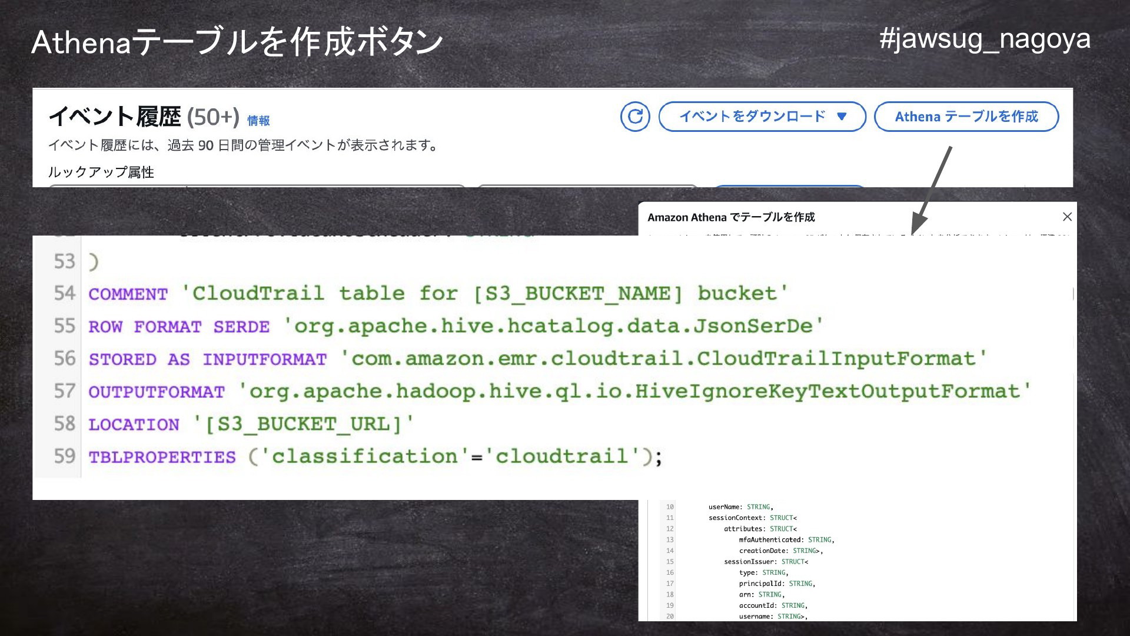Click the ルックアップ属性 label

pos(101,172)
